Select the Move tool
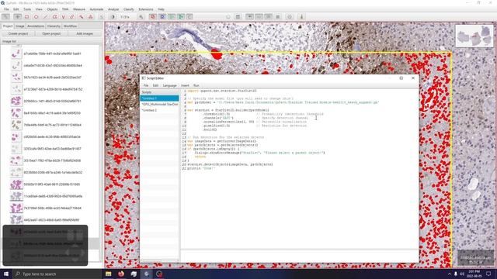This screenshot has height=279, width=497. [17, 17]
